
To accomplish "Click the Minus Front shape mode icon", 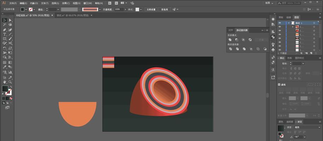I will tap(237, 39).
